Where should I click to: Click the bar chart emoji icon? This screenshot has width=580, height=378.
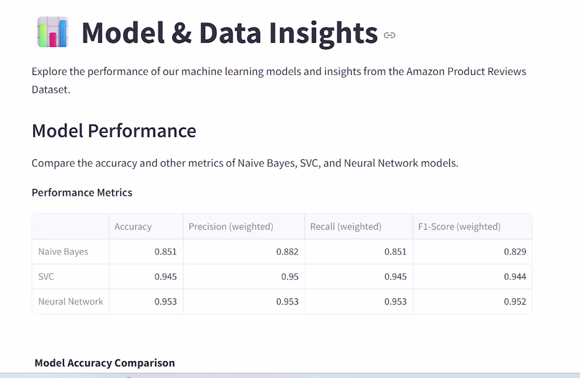coord(53,32)
